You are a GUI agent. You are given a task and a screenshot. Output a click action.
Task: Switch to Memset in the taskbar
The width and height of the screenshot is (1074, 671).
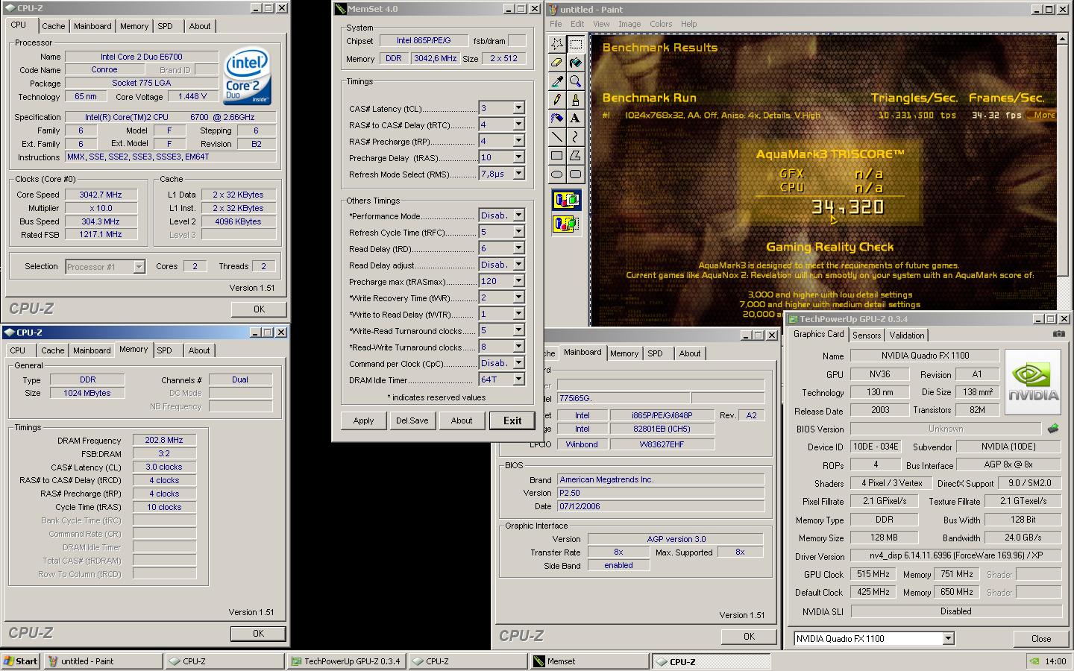click(x=589, y=661)
